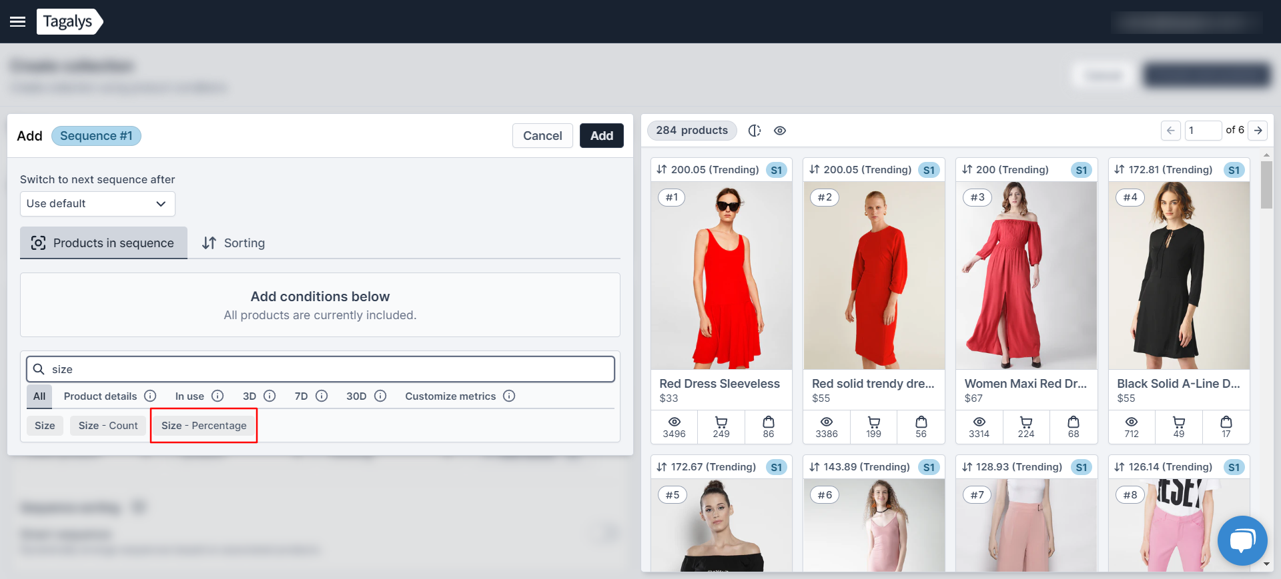Select the 3D metrics tab
The height and width of the screenshot is (579, 1281).
point(250,396)
